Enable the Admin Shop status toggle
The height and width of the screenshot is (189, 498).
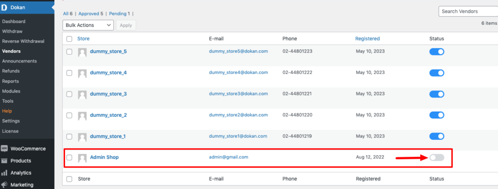tap(437, 157)
